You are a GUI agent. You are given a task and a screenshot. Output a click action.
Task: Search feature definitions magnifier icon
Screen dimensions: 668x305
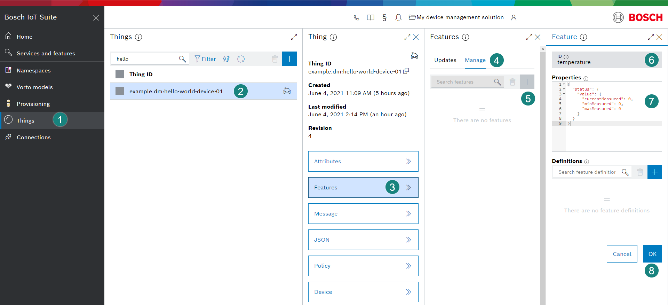(x=625, y=172)
